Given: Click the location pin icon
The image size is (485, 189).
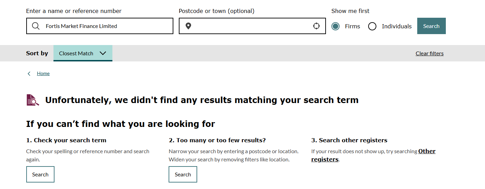Looking at the screenshot, I should click(188, 26).
